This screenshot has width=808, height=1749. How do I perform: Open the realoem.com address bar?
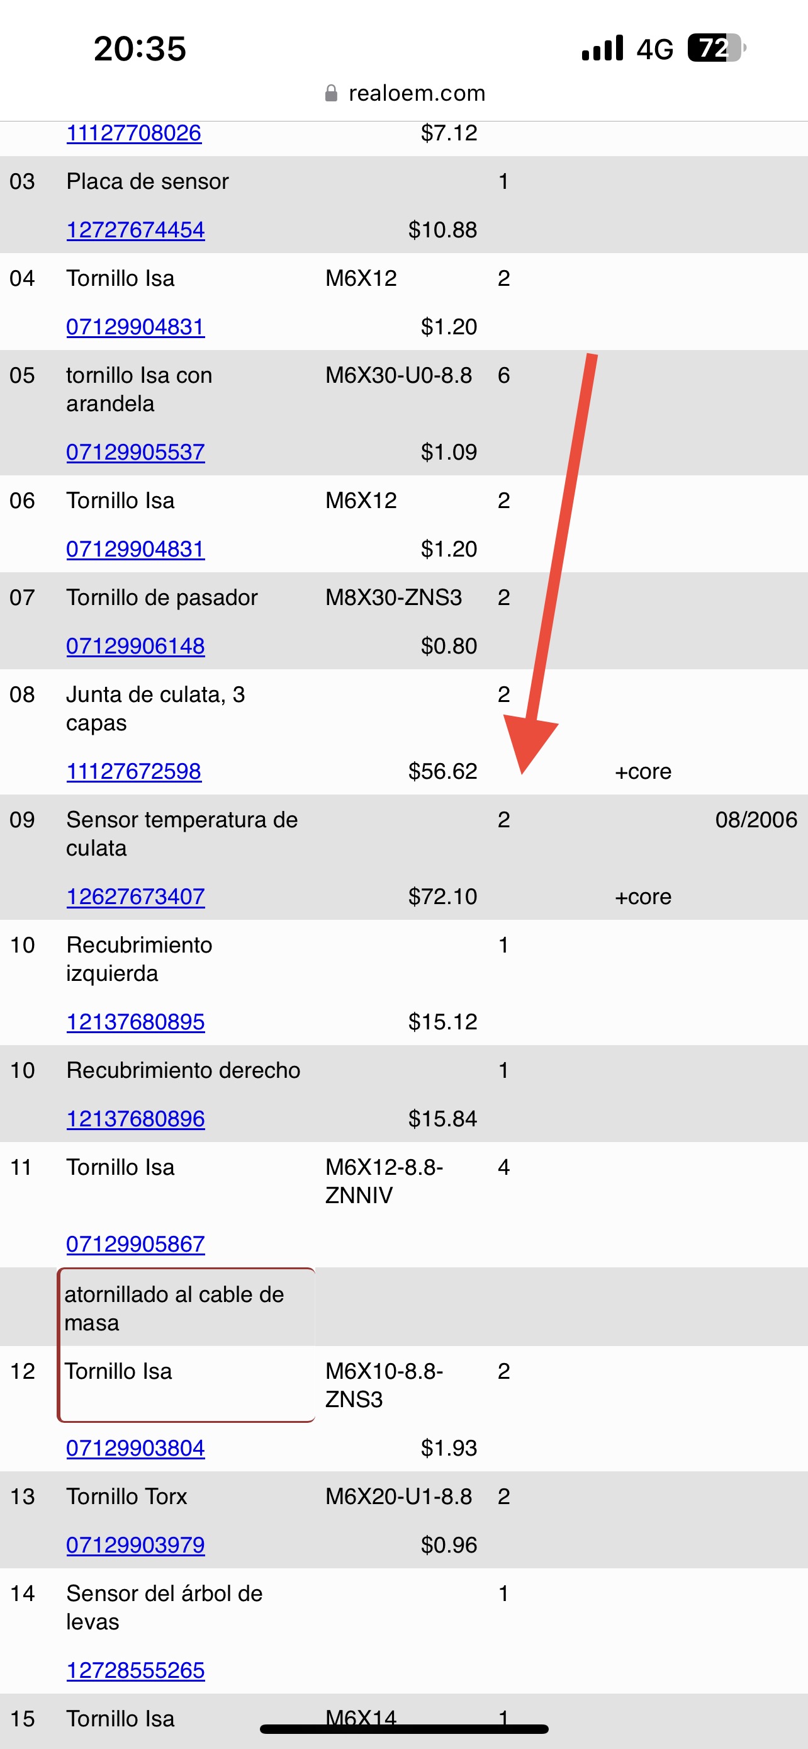click(x=405, y=93)
